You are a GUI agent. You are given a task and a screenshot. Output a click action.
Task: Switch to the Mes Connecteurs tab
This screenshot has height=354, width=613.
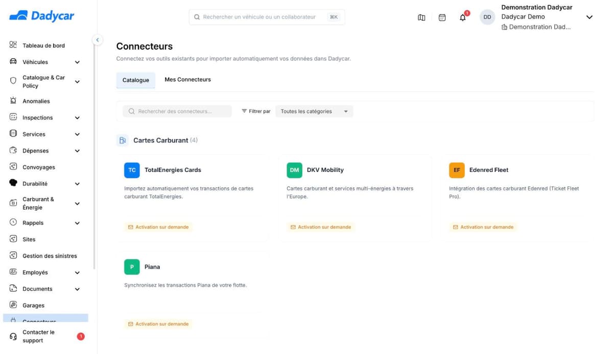pos(187,79)
